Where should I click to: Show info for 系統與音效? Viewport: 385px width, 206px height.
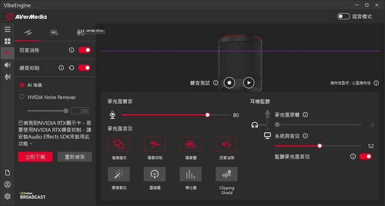point(305,136)
